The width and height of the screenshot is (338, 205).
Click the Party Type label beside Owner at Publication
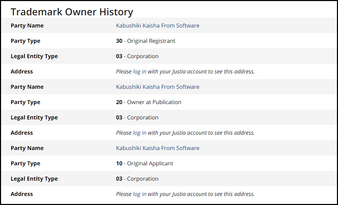(25, 102)
